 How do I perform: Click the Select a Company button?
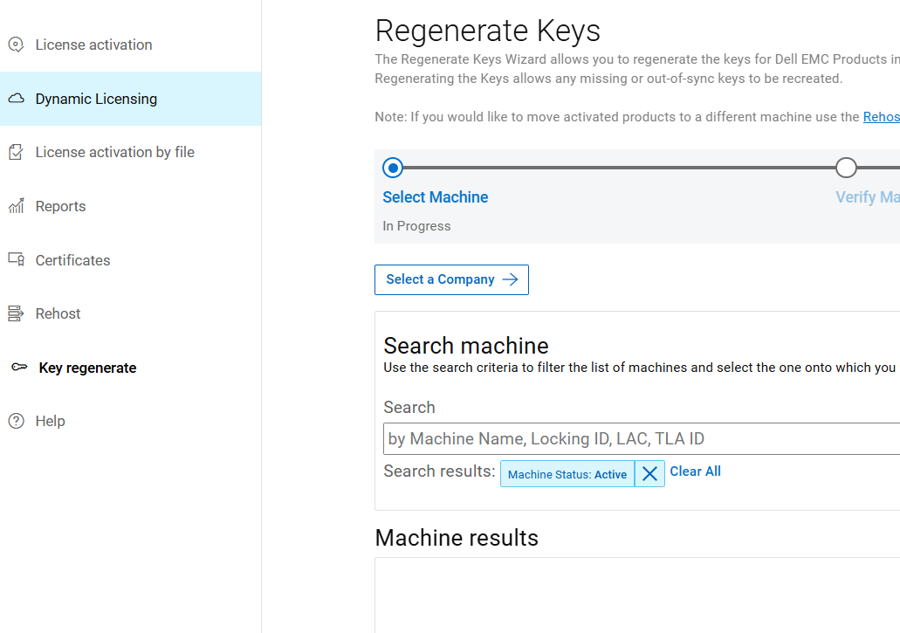pyautogui.click(x=451, y=279)
